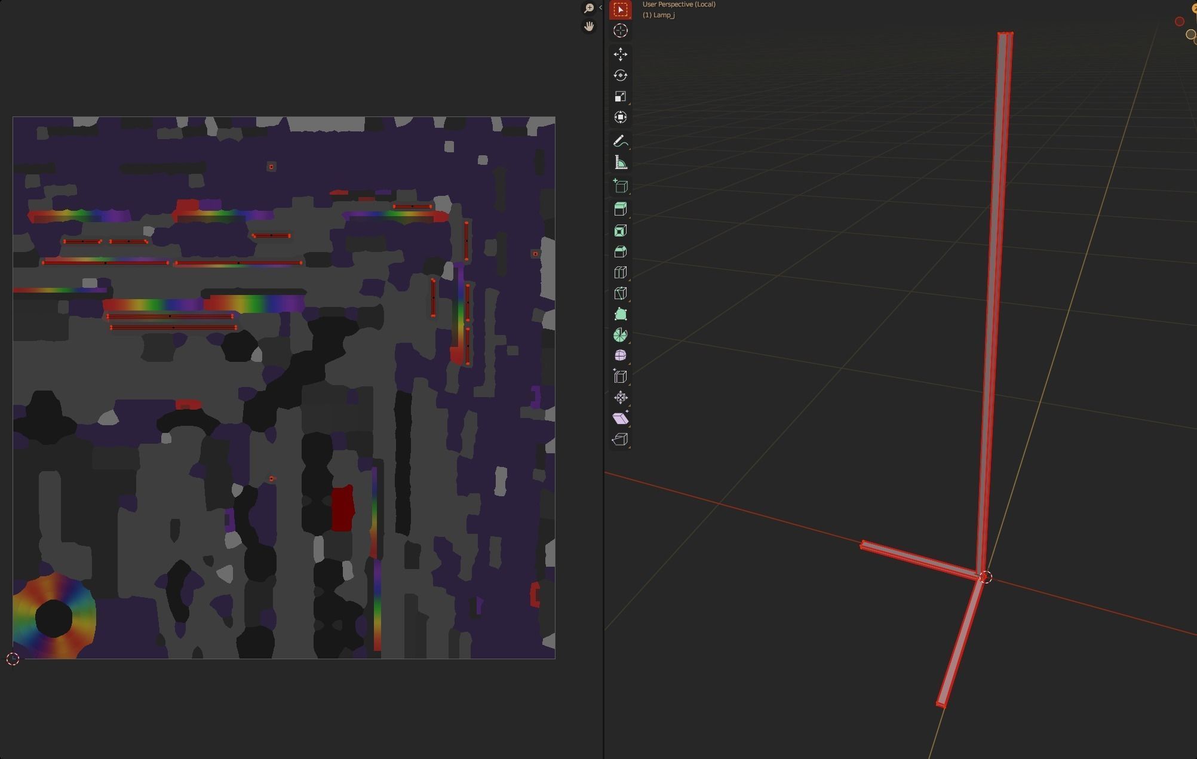Select the Inset Faces tool
This screenshot has height=759, width=1197.
[620, 231]
